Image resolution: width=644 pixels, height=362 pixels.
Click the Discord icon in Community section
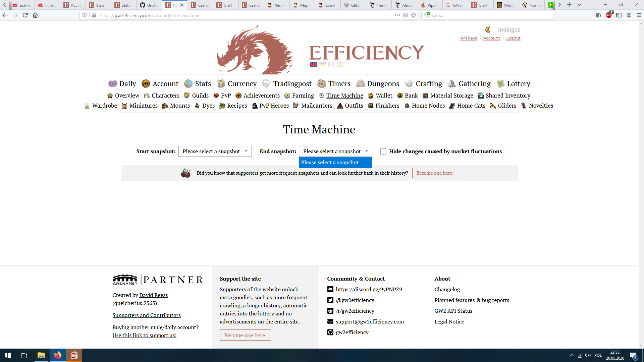tap(330, 289)
